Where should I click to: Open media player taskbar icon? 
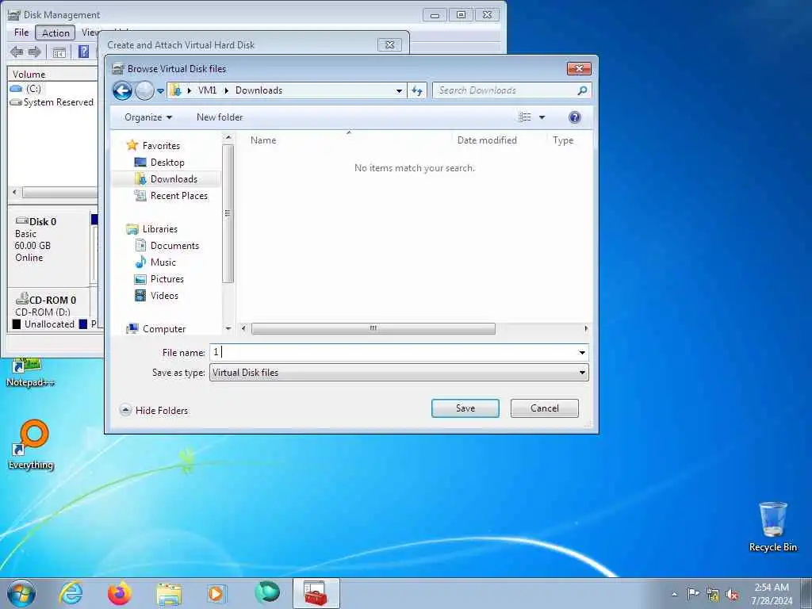(x=216, y=594)
